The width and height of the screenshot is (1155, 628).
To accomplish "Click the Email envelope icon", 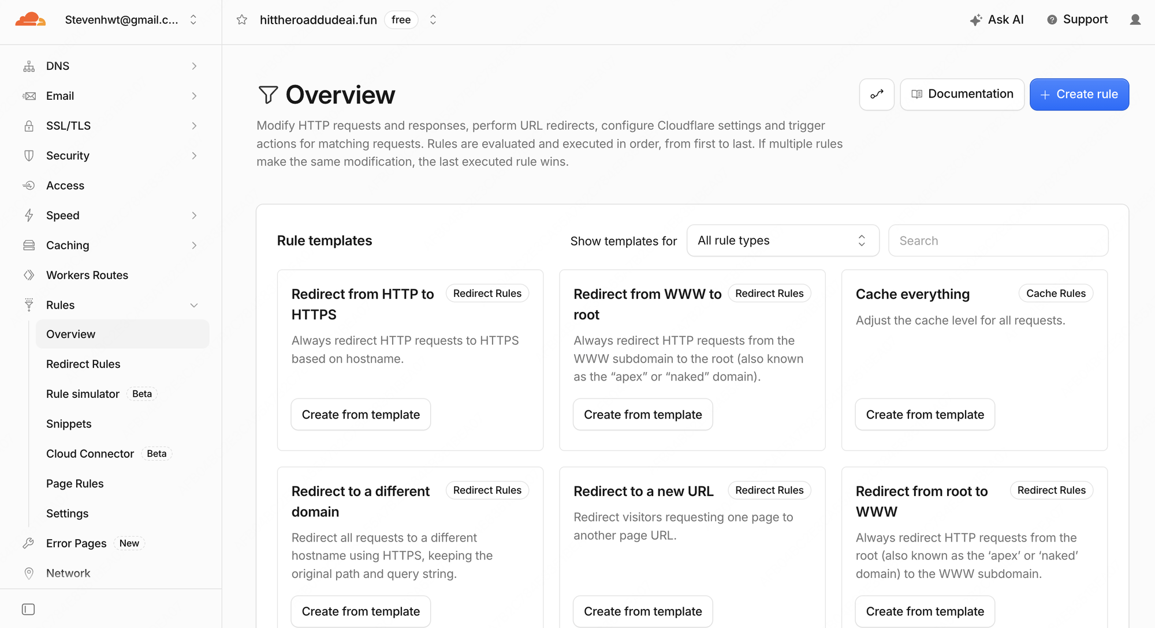I will [x=29, y=96].
